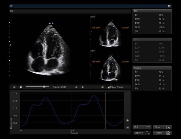
Task: Click the 4CH EDV value 84 ml
Action: [161, 19]
